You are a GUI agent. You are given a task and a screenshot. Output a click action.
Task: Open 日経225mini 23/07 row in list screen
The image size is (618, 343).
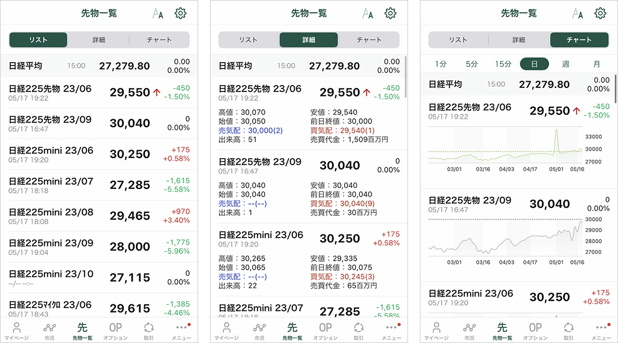pos(99,185)
